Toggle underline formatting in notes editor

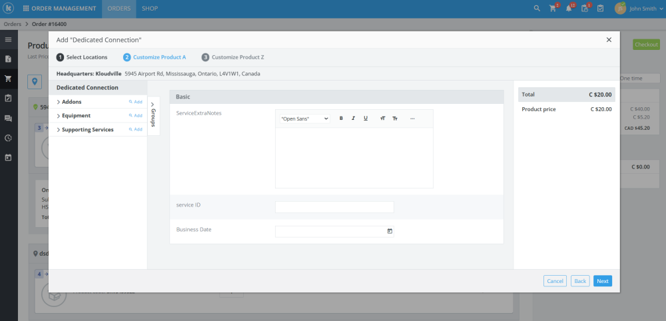tap(366, 119)
